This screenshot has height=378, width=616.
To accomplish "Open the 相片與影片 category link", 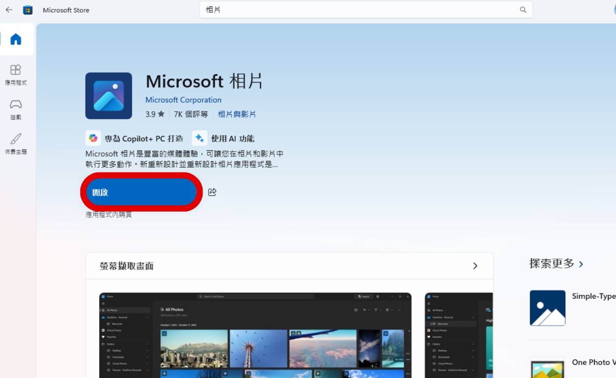I will coord(237,114).
